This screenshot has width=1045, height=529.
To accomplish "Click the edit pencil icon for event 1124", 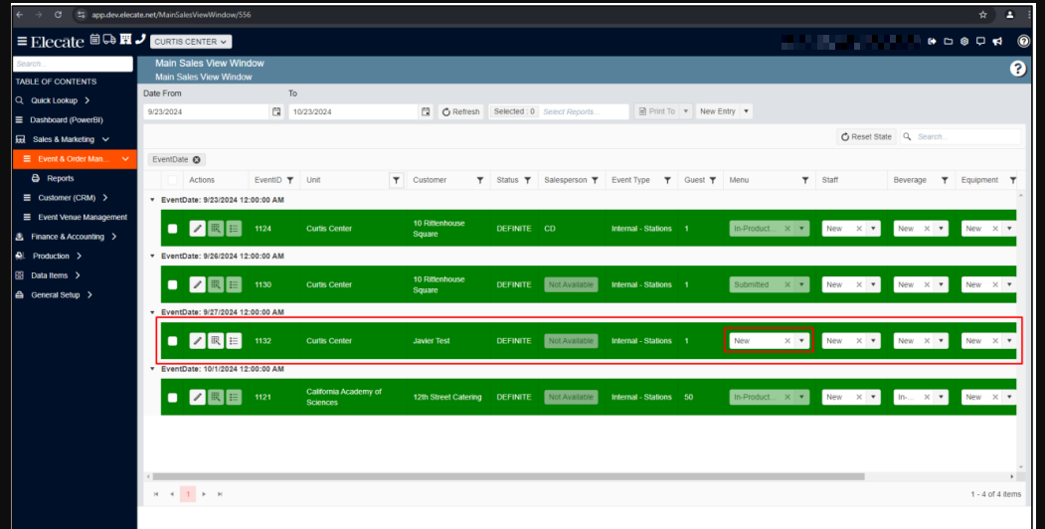I will click(198, 229).
